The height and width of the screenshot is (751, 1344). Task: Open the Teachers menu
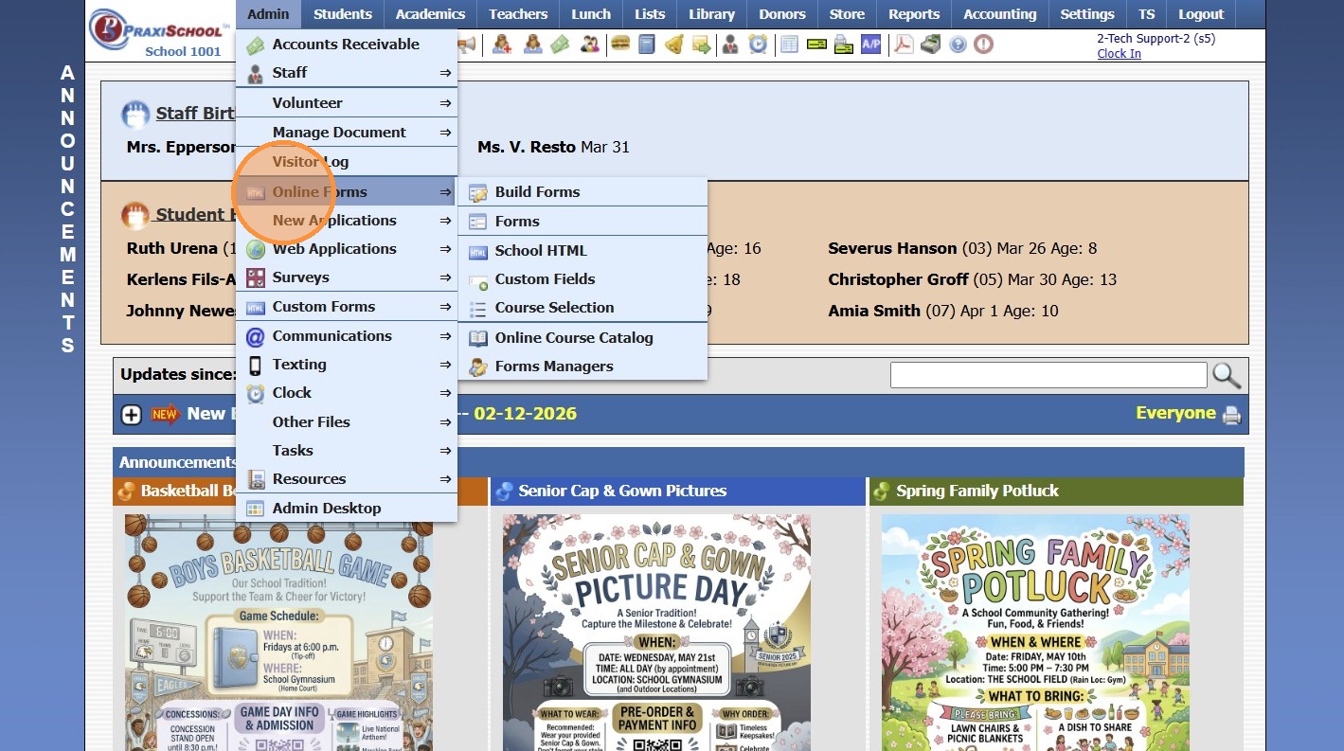click(518, 14)
